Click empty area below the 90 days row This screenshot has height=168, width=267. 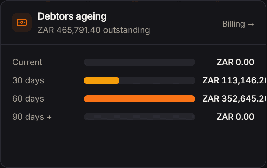pyautogui.click(x=133, y=144)
